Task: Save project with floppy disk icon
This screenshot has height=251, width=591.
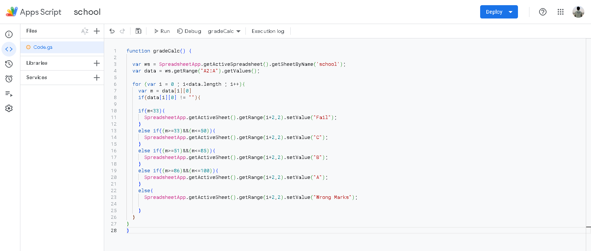Action: point(138,31)
